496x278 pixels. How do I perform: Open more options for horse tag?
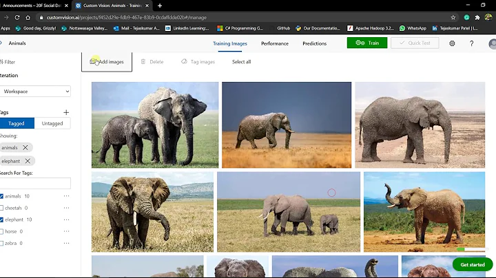tap(66, 231)
